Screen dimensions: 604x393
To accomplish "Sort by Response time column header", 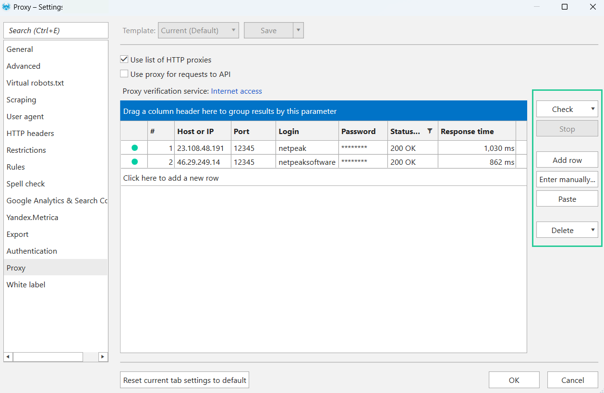I will [x=477, y=131].
